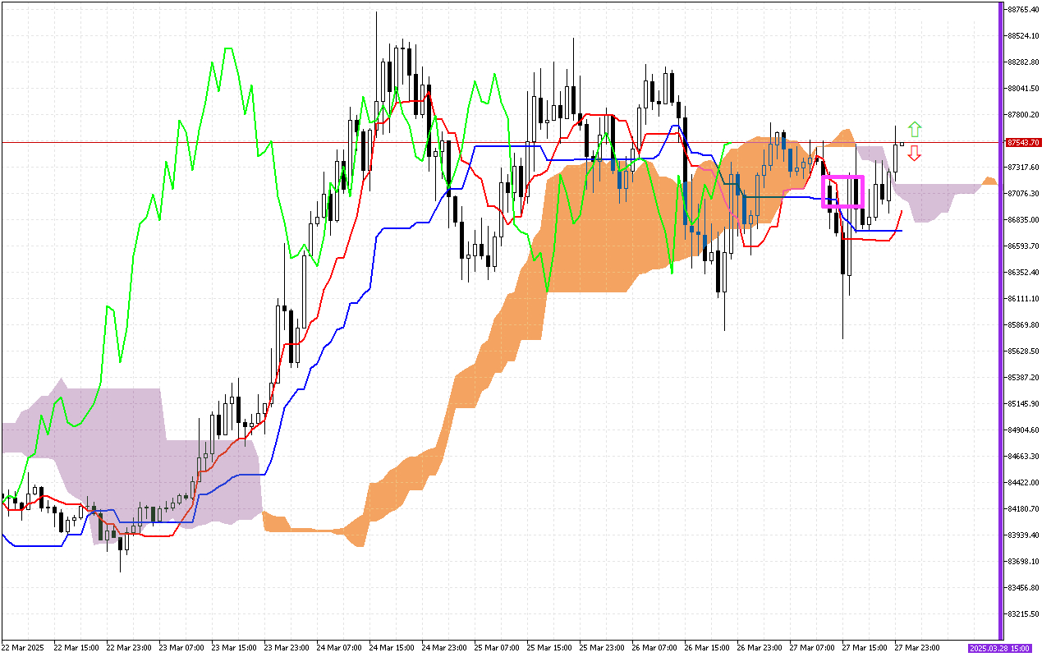Select the 88041.50 price label
Screen dimensions: 1051x657
pos(1023,89)
